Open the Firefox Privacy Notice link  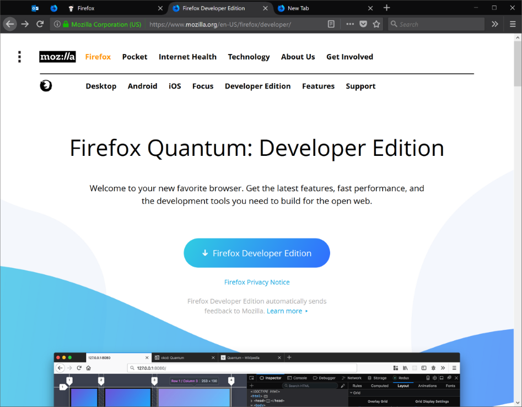257,283
